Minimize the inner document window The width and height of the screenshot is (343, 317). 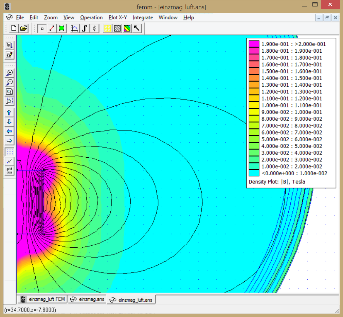click(319, 18)
